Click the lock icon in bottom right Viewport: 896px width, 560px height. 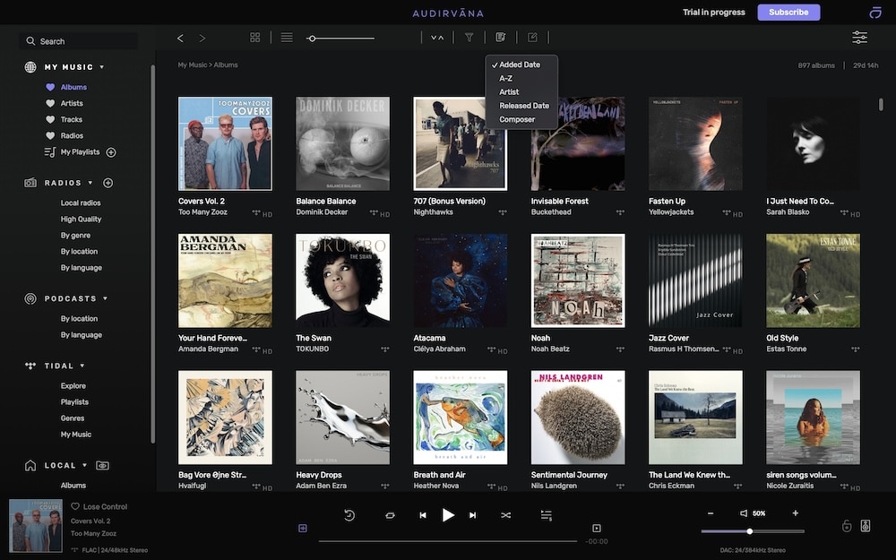(847, 526)
